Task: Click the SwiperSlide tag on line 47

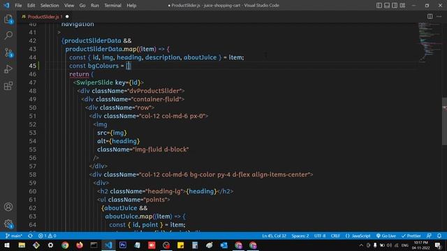Action: [x=94, y=82]
